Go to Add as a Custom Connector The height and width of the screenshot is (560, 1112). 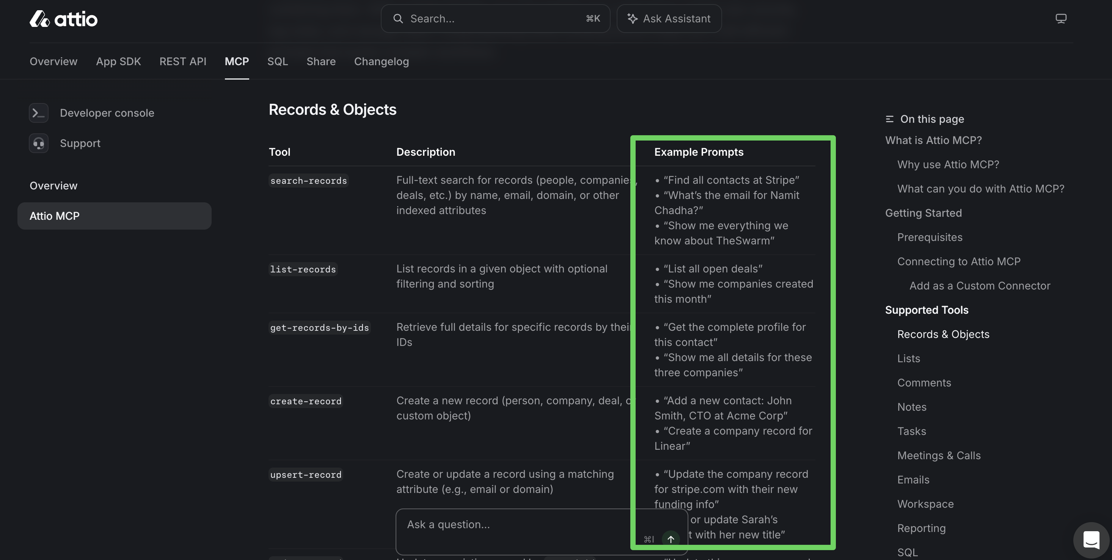(980, 285)
